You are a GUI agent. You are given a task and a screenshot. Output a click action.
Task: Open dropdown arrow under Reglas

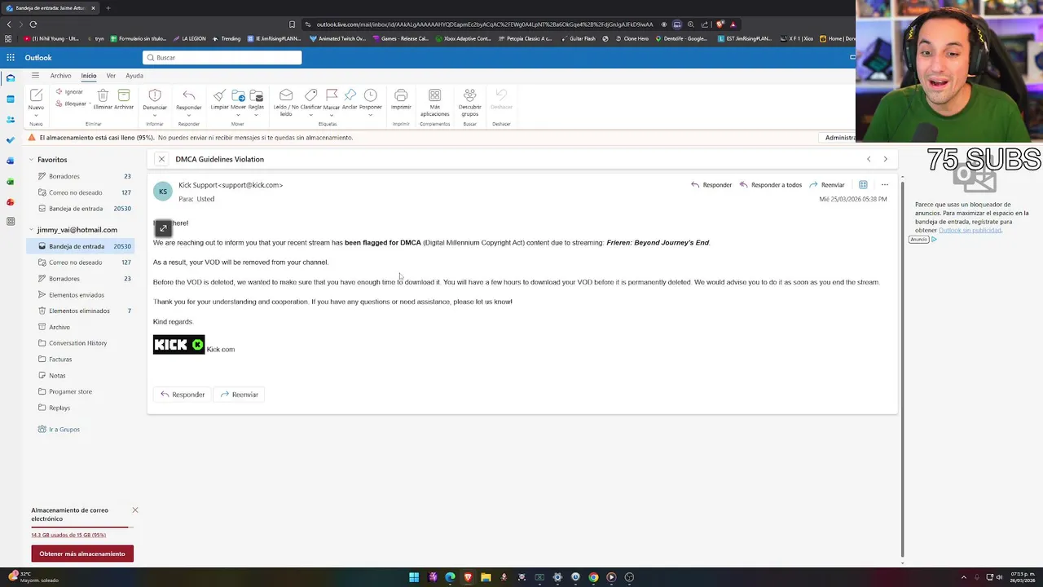coord(257,115)
